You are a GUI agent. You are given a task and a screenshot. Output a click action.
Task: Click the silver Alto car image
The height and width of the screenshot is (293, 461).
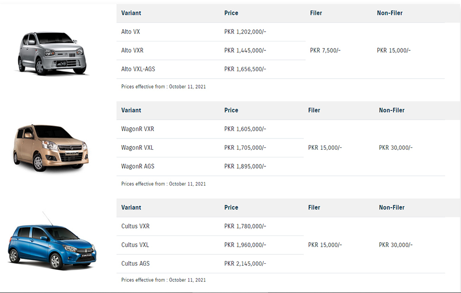tap(52, 53)
